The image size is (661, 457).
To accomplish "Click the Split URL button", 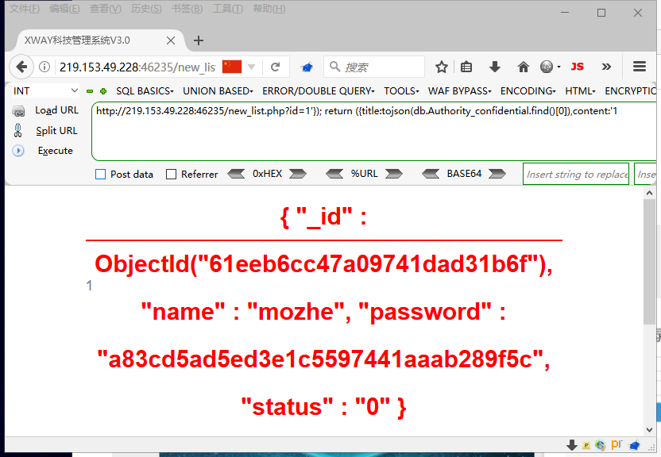I will [x=57, y=131].
